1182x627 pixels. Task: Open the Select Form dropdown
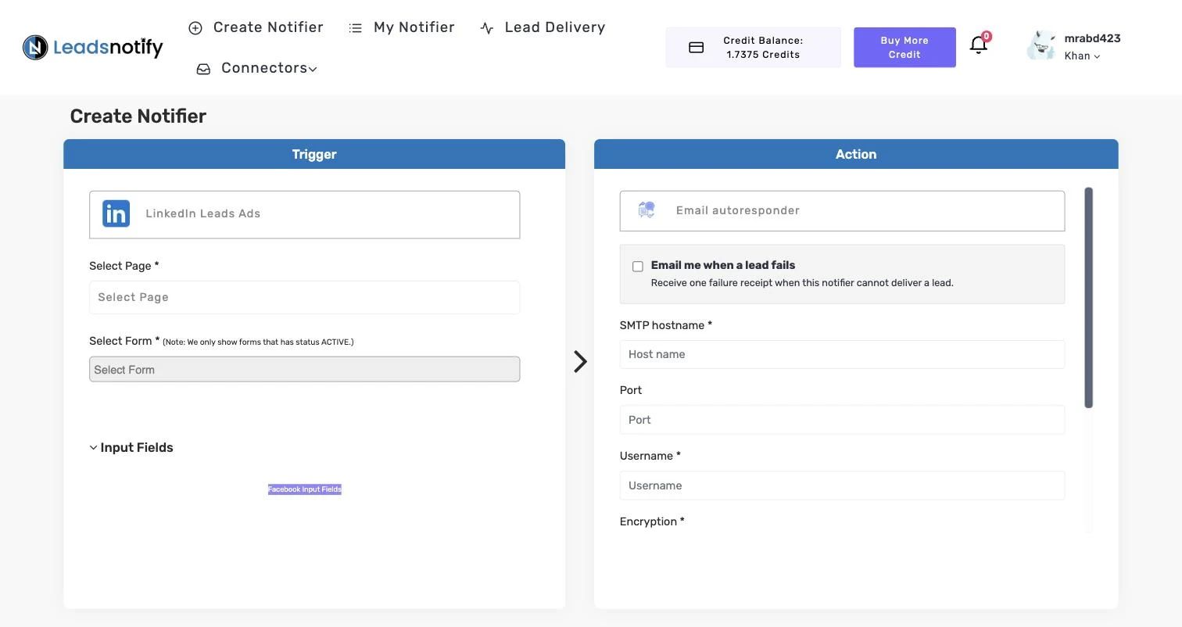[304, 369]
